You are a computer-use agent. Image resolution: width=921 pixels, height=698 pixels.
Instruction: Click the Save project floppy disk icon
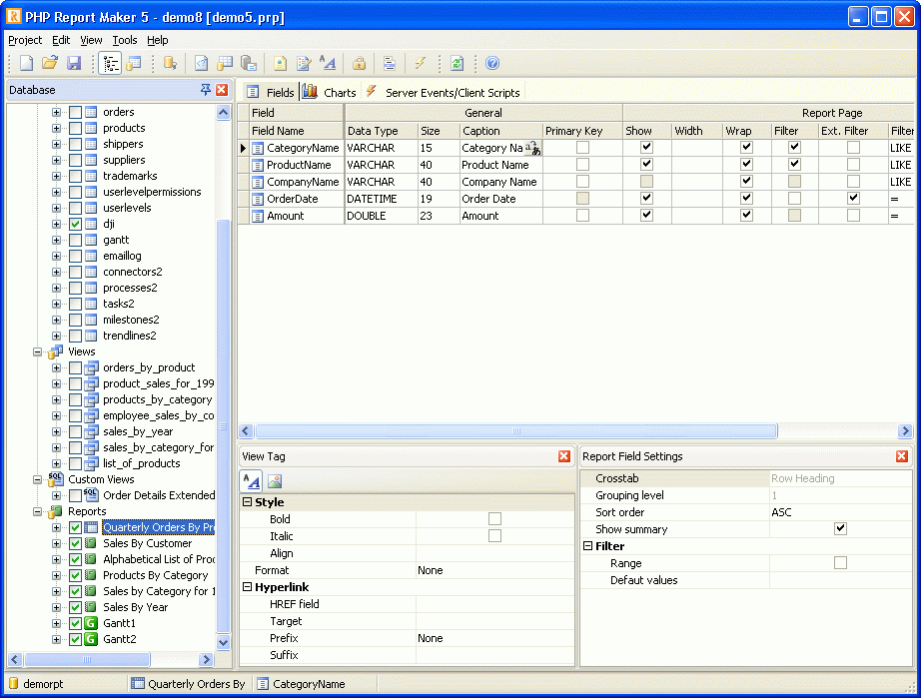[74, 63]
